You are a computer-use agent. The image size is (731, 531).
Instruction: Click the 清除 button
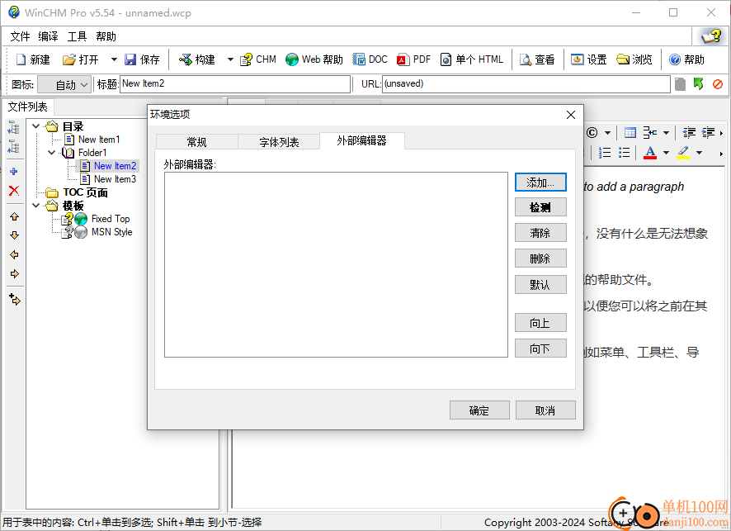coord(540,233)
